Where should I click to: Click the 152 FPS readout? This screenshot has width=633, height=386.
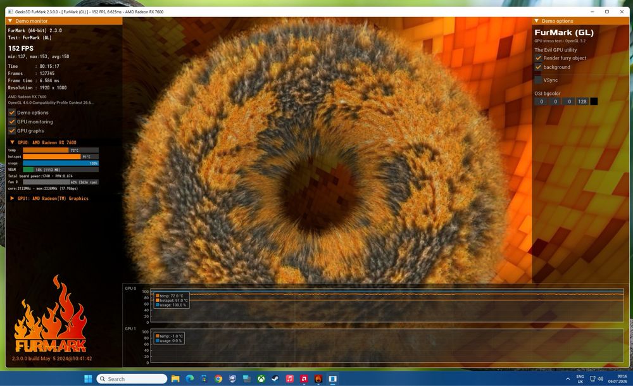pos(21,48)
